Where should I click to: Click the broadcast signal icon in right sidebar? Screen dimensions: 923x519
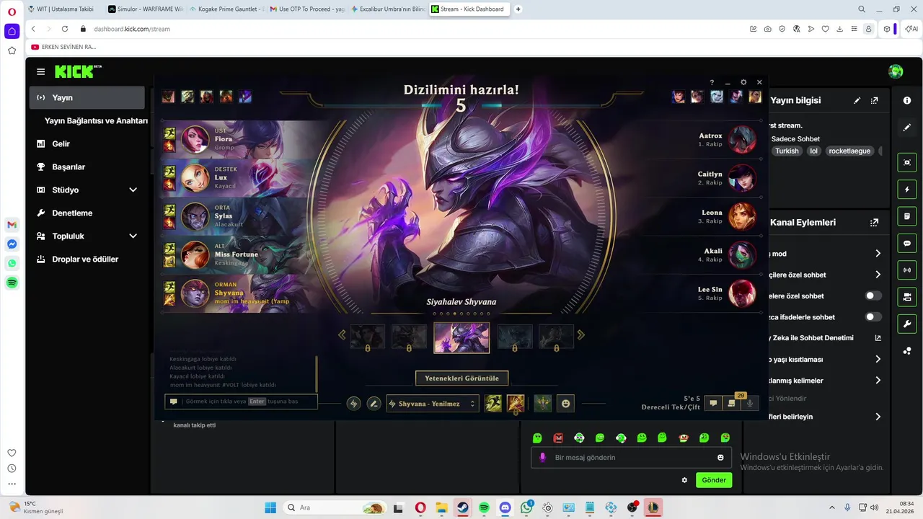(x=907, y=270)
